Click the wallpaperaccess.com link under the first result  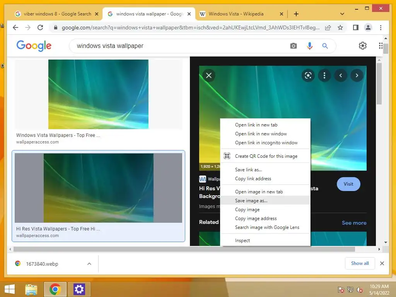[38, 142]
